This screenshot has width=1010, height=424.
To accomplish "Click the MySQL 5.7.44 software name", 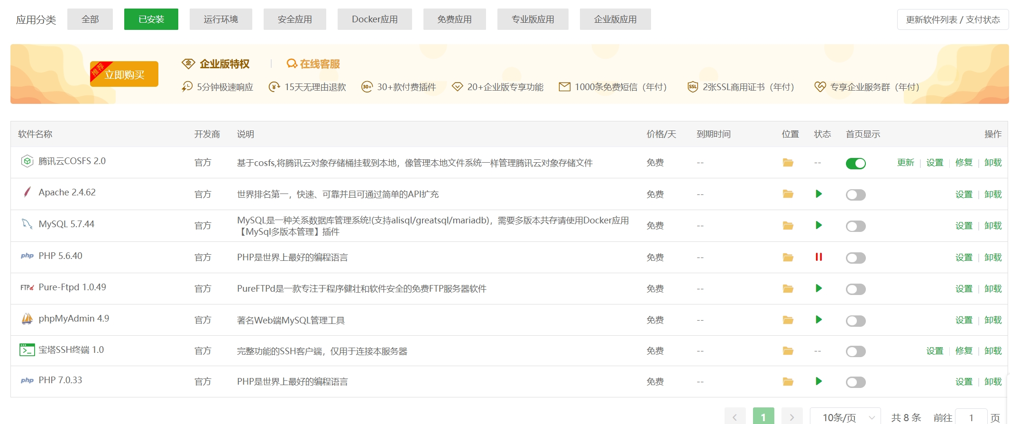I will [66, 224].
